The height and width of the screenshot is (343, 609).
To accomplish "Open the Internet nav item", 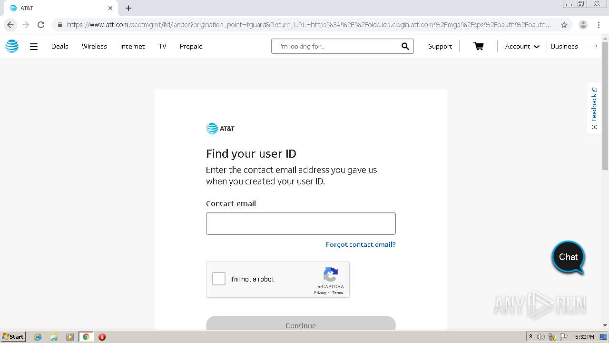I will pos(132,46).
